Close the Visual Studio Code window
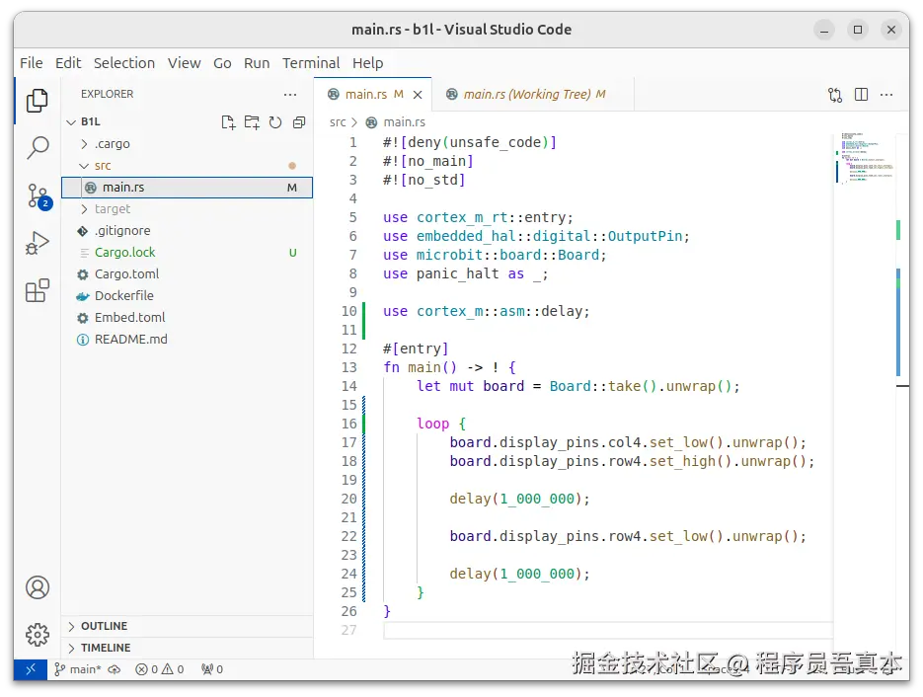923x697 pixels. [891, 30]
